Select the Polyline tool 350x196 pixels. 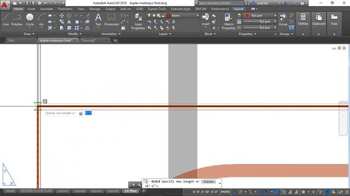[x=17, y=20]
